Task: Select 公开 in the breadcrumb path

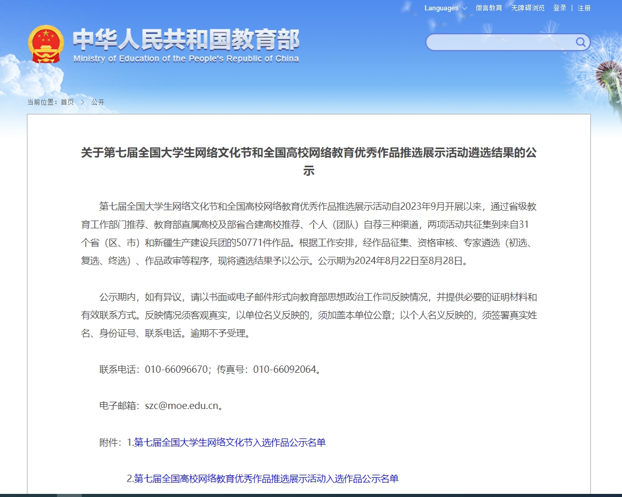Action: coord(98,102)
